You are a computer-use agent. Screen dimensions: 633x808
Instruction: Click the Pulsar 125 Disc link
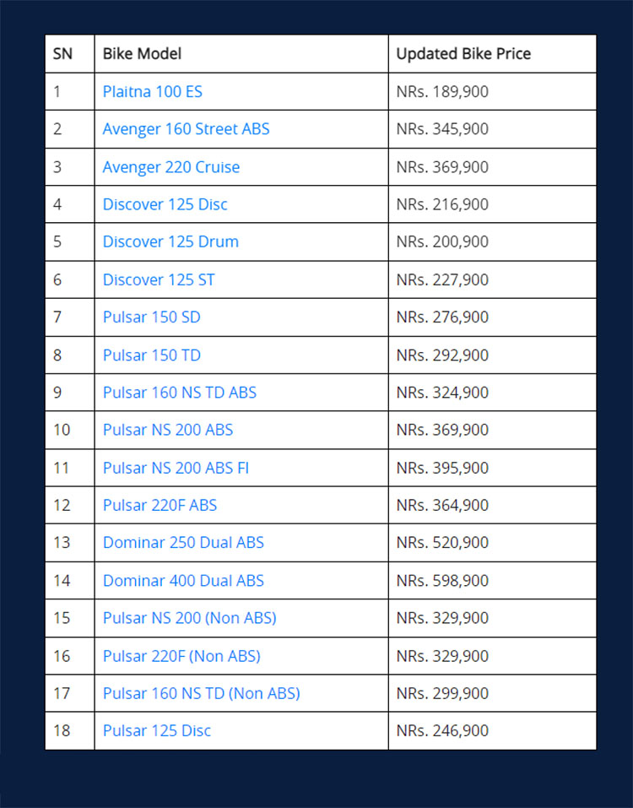(157, 730)
